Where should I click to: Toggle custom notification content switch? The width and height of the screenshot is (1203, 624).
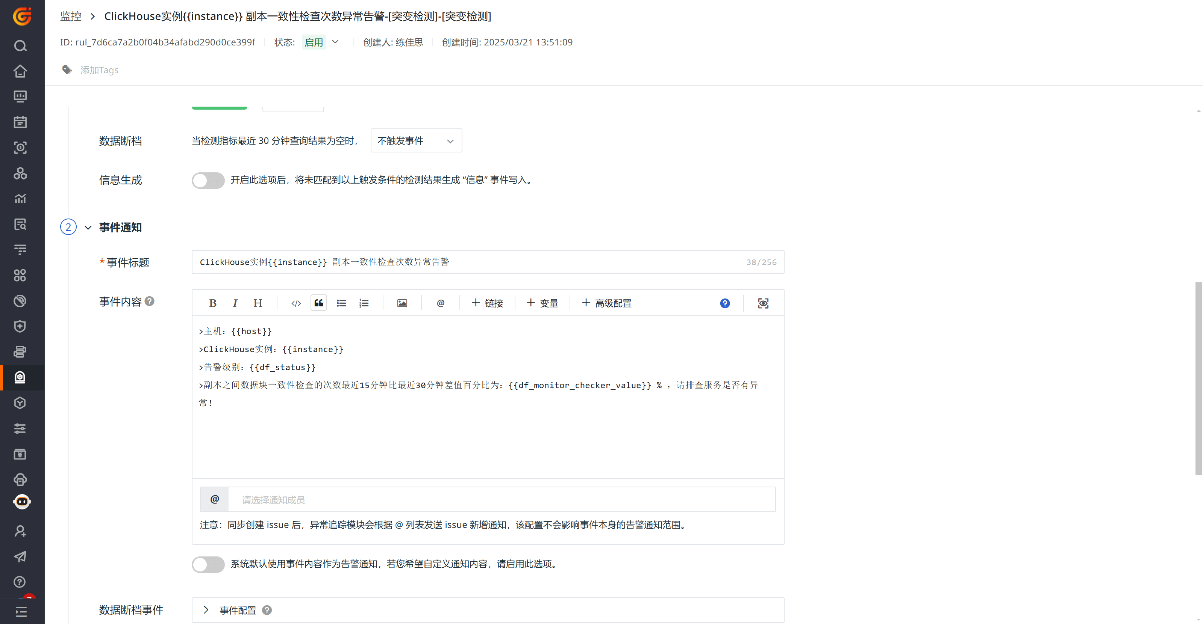point(208,564)
